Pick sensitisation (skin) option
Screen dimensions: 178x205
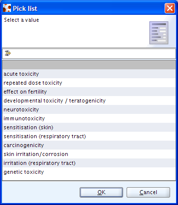(89, 127)
